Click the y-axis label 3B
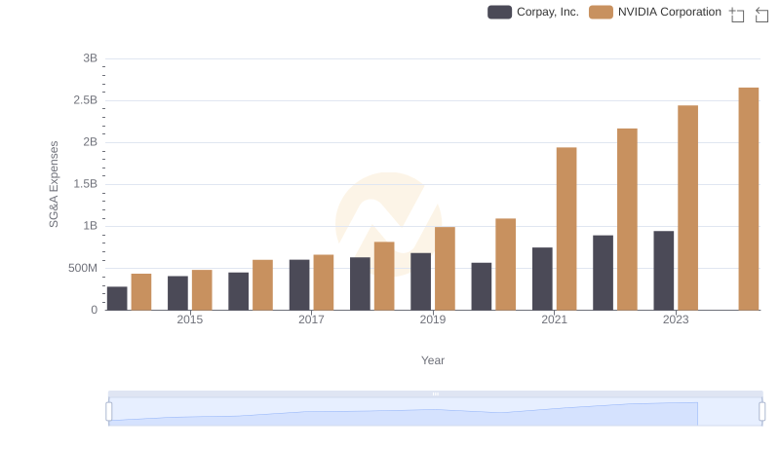This screenshot has height=449, width=780. point(90,58)
